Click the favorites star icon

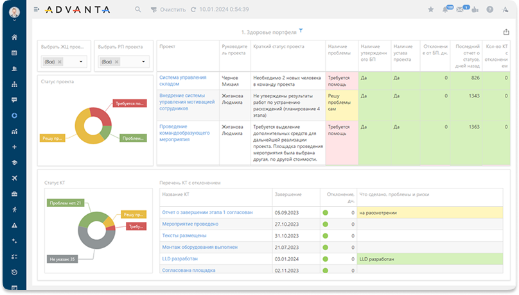coord(430,10)
